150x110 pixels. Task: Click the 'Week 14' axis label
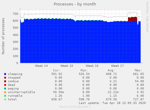[x=41, y=66]
